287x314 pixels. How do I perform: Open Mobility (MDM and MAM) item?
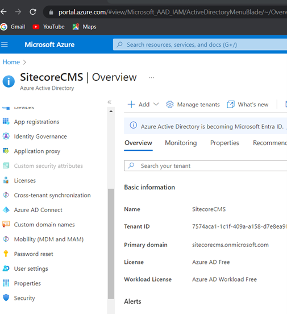click(x=49, y=239)
